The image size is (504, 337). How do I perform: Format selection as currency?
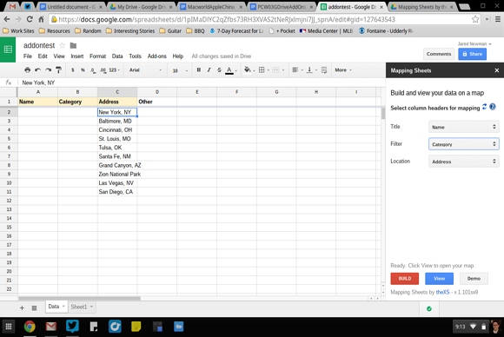click(73, 70)
